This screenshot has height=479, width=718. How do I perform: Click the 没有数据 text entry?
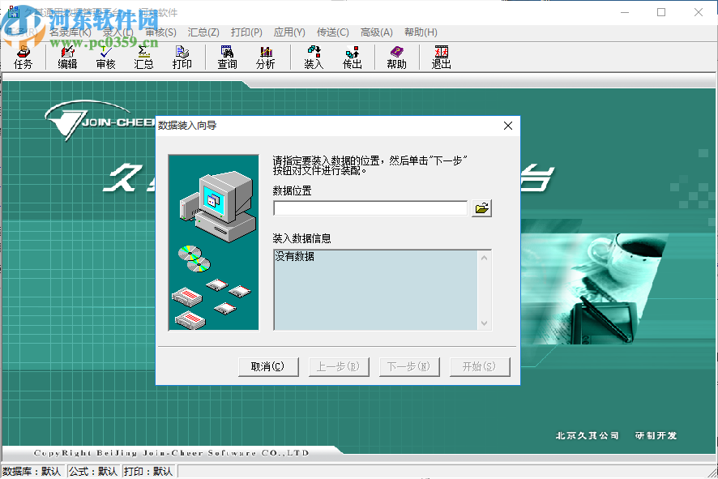pyautogui.click(x=295, y=256)
